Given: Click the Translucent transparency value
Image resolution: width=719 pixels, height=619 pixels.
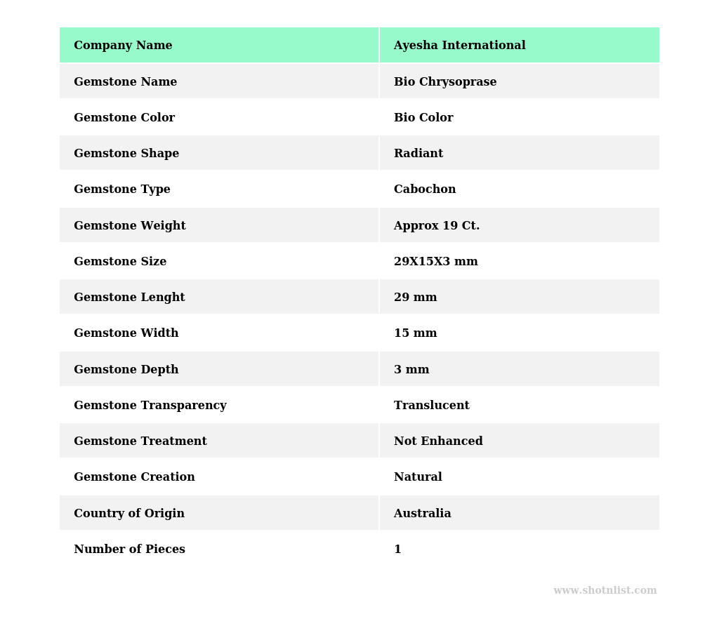Looking at the screenshot, I should tap(431, 406).
